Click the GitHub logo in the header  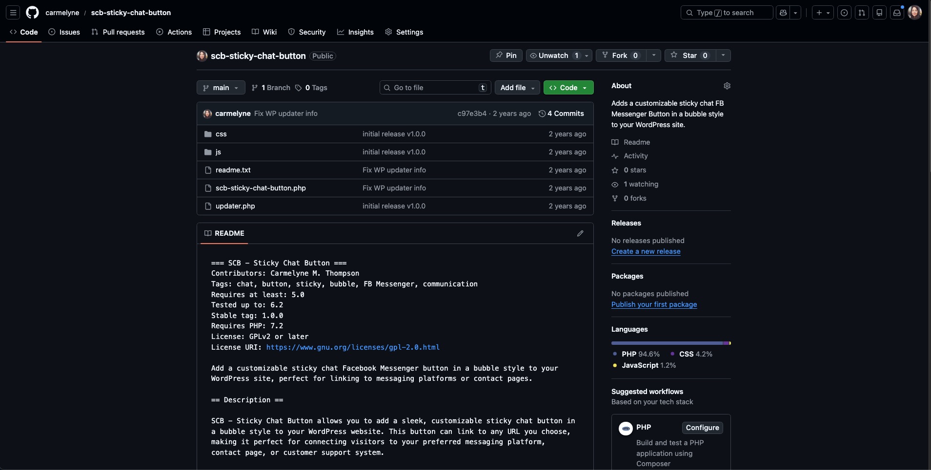pos(32,13)
